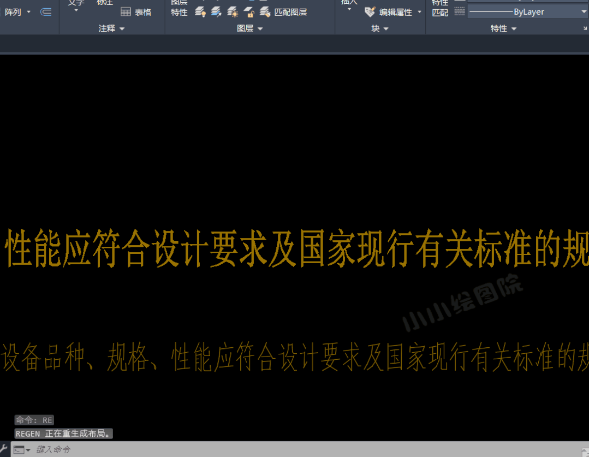Viewport: 589px width, 457px height.
Task: Expand the 块 panel
Action: coord(380,28)
